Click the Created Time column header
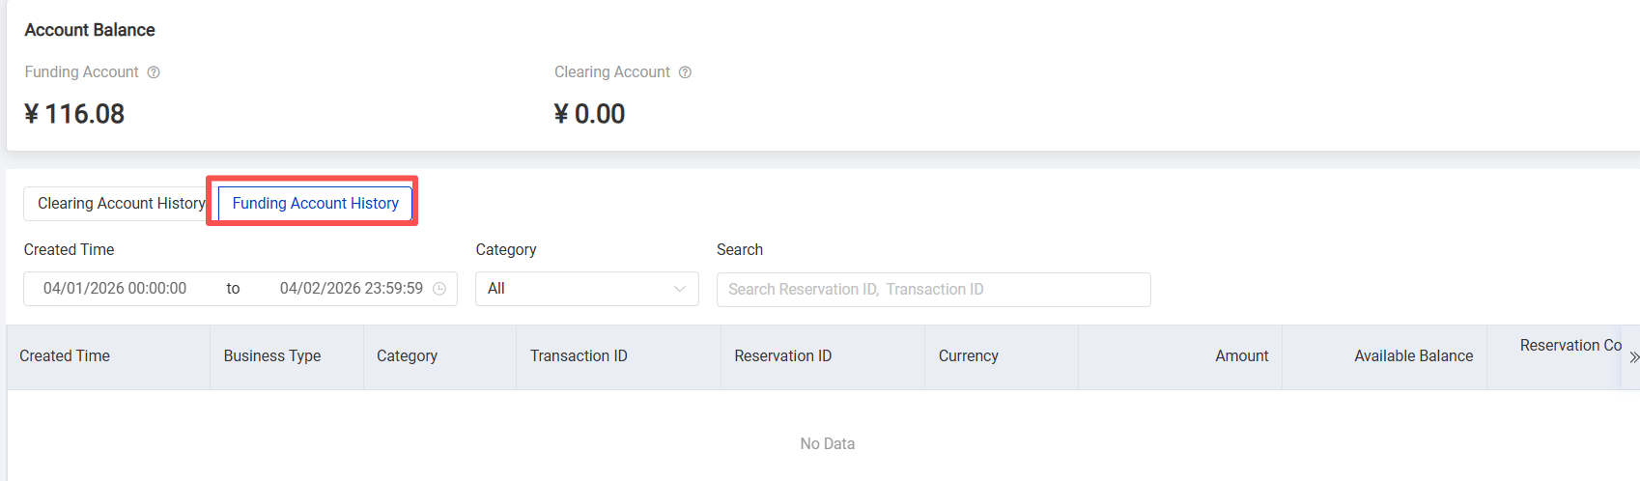The height and width of the screenshot is (481, 1640). click(x=65, y=356)
